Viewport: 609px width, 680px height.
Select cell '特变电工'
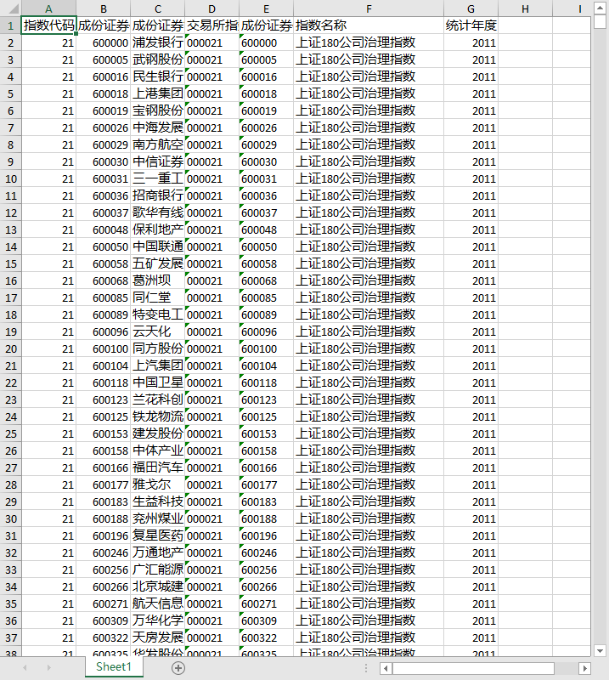click(x=158, y=314)
